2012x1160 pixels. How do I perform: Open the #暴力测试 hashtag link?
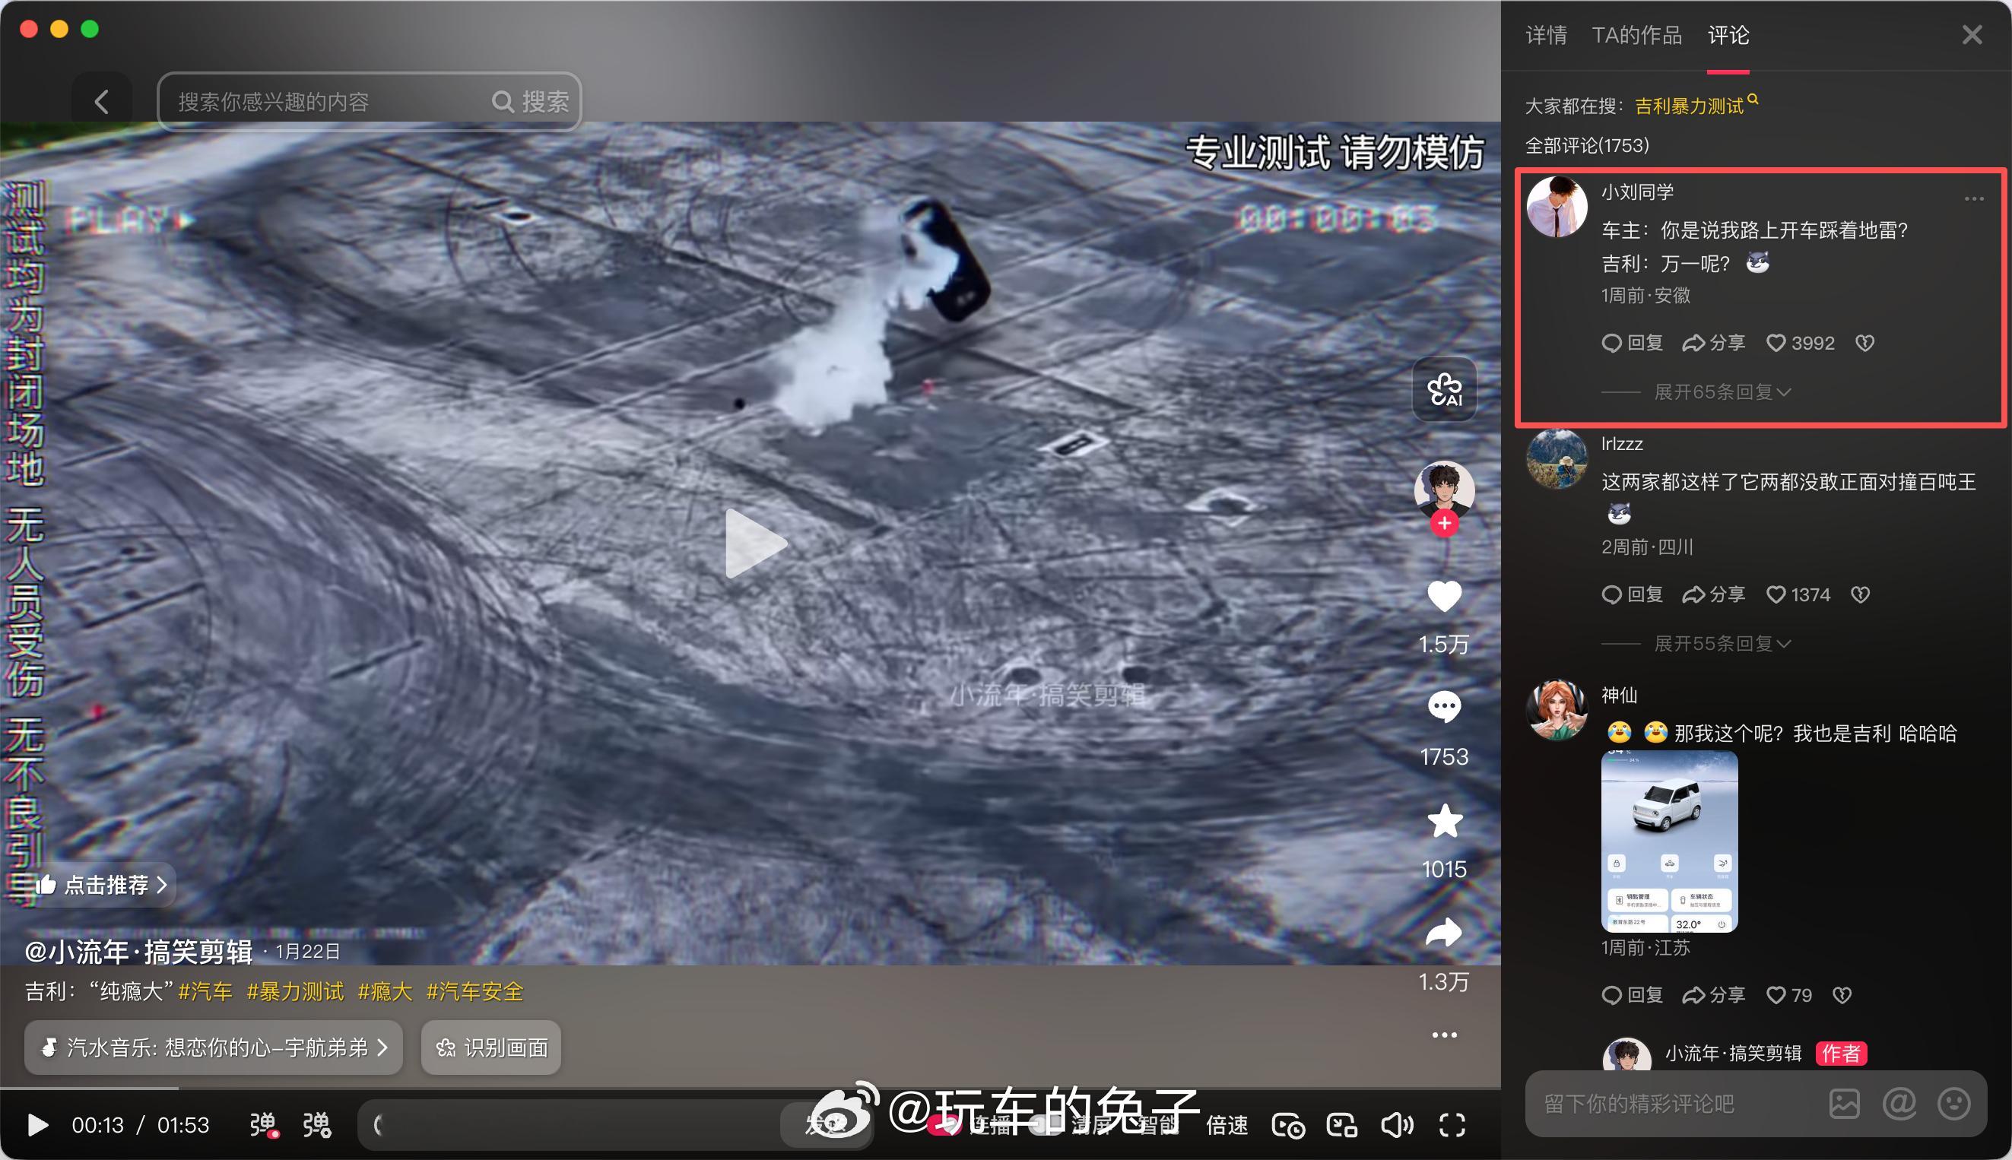point(295,992)
